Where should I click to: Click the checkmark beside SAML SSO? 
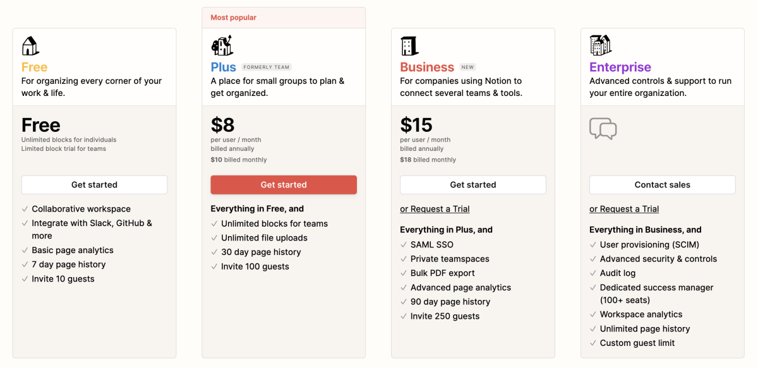(x=404, y=245)
